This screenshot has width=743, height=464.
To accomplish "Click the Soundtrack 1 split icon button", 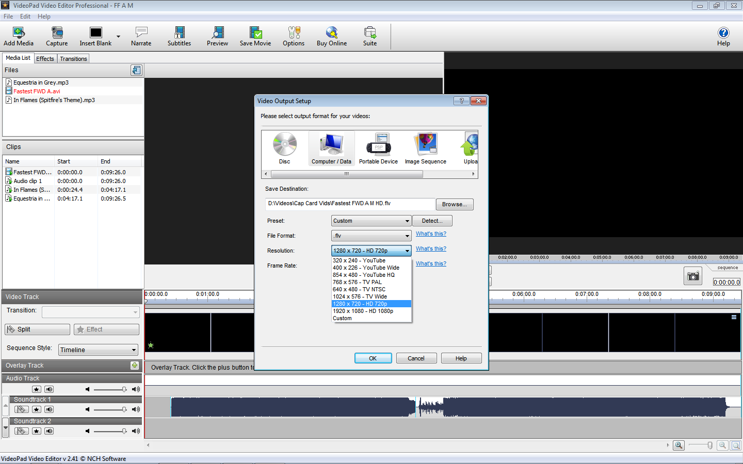I will click(x=21, y=409).
